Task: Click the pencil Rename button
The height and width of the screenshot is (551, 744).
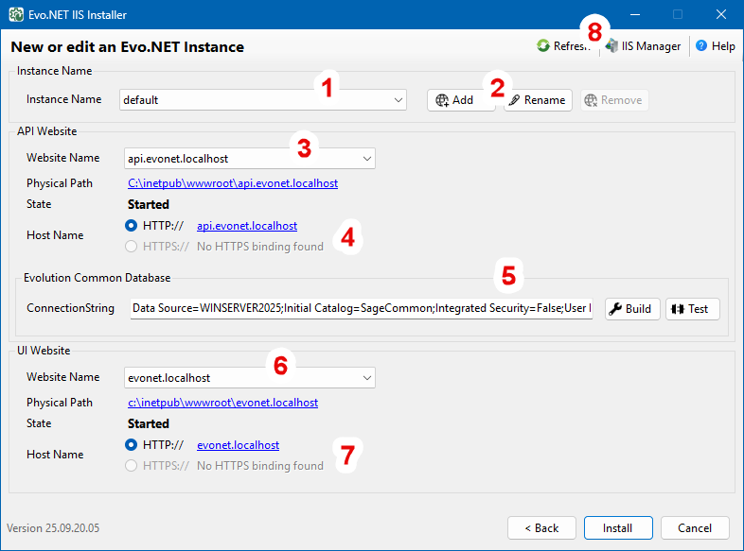Action: 538,100
